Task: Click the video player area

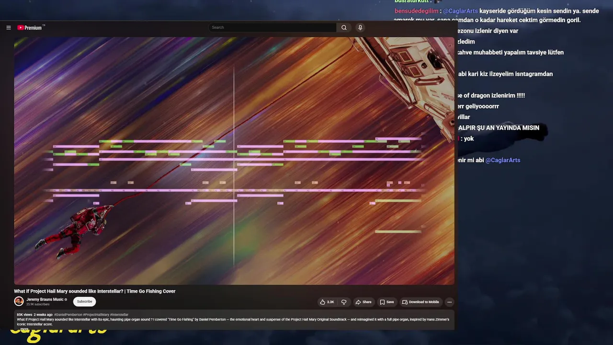Action: click(x=234, y=161)
